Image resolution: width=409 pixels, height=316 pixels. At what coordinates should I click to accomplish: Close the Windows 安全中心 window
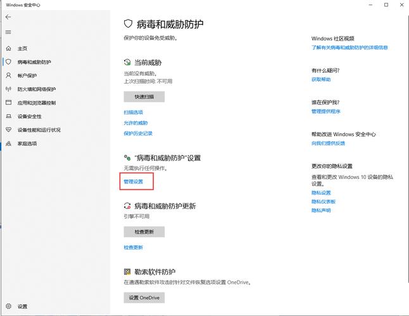click(401, 5)
